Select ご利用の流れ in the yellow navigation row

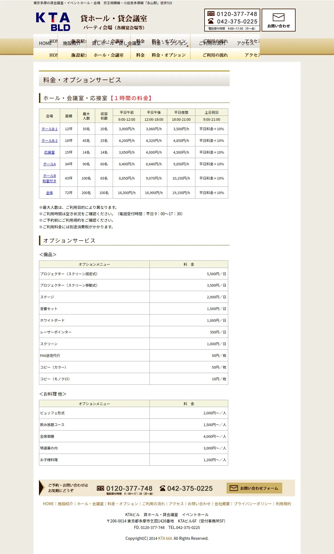[x=215, y=55]
